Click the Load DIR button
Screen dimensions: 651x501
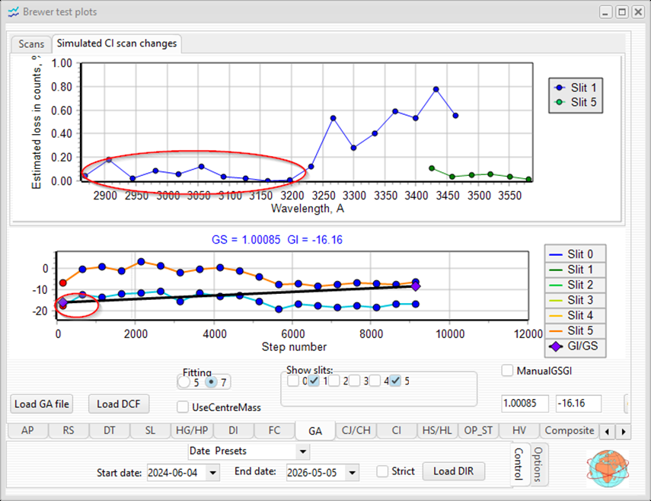click(453, 471)
